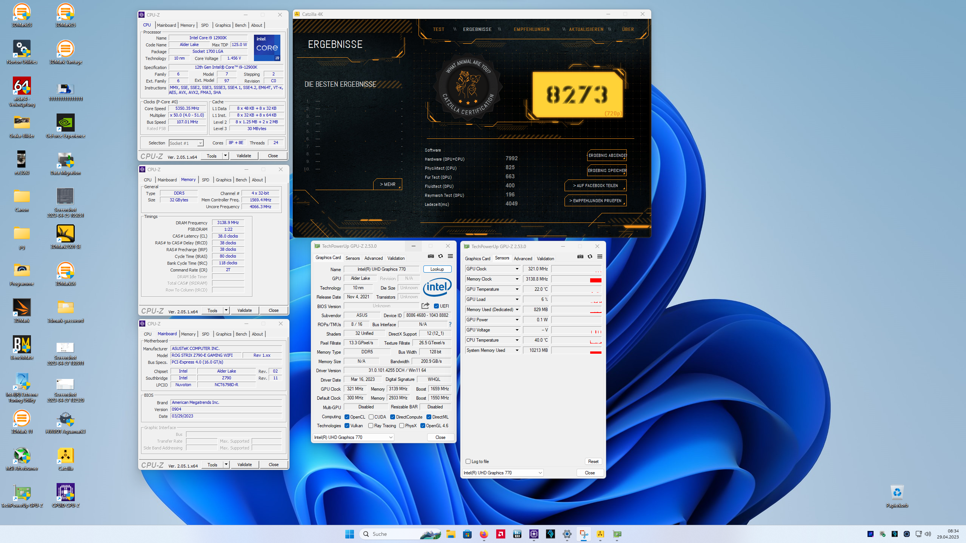The width and height of the screenshot is (966, 543).
Task: Launch Intel Extreme Tuning Utility icon
Action: pyautogui.click(x=22, y=387)
